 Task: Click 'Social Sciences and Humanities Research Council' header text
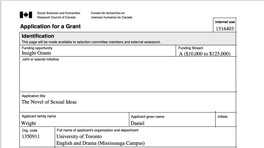(x=59, y=15)
